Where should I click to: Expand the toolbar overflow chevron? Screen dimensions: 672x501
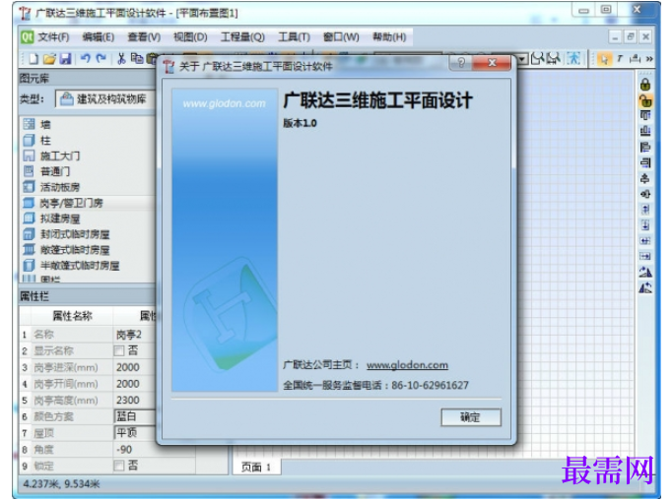coord(649,59)
